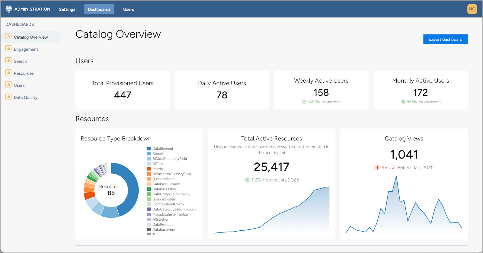Click the SourceSystem legend color swatch

(x=149, y=199)
